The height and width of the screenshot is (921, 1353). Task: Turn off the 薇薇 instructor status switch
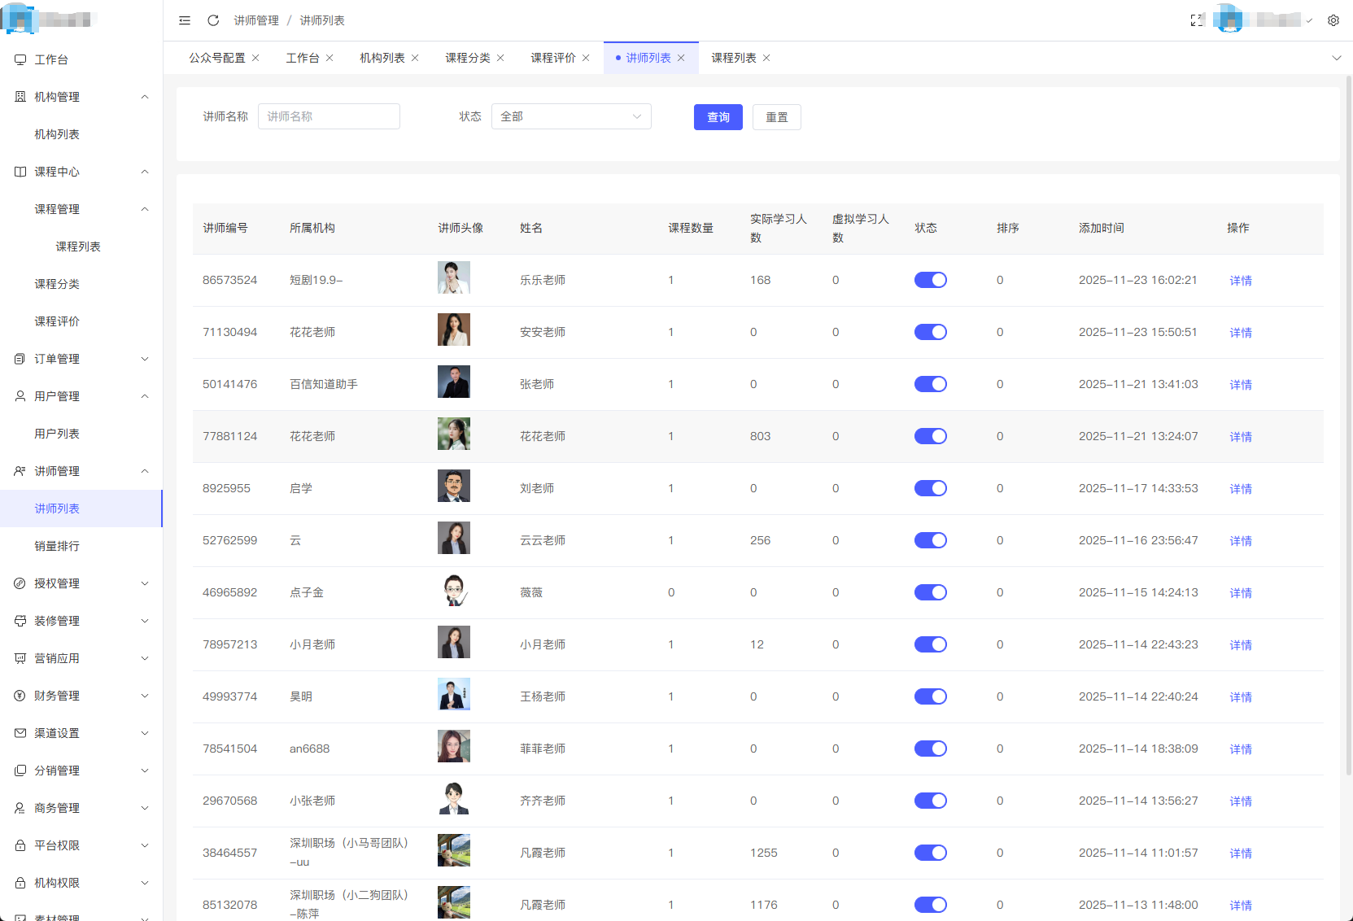(930, 592)
